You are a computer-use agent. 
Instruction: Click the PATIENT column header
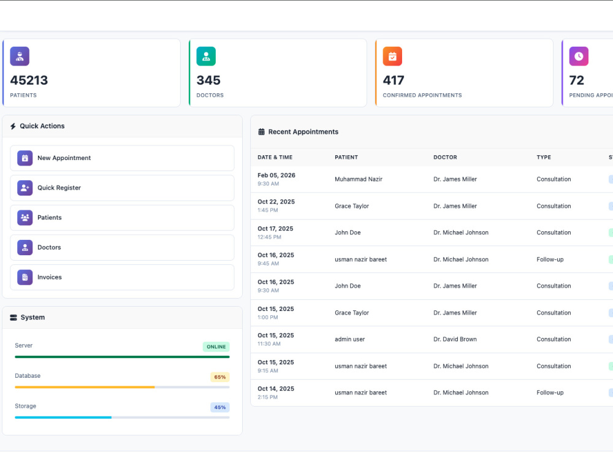pos(346,157)
